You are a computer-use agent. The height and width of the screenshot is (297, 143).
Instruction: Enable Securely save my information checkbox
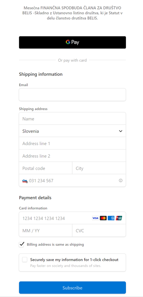tap(25, 260)
